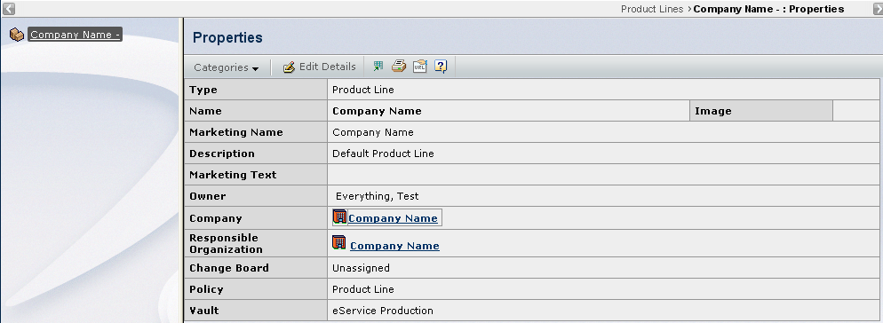Screen dimensions: 883x323
Task: Click the package icon beside Company Name tree item
Action: 17,35
